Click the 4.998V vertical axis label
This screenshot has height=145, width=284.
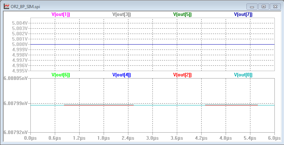pos(20,55)
